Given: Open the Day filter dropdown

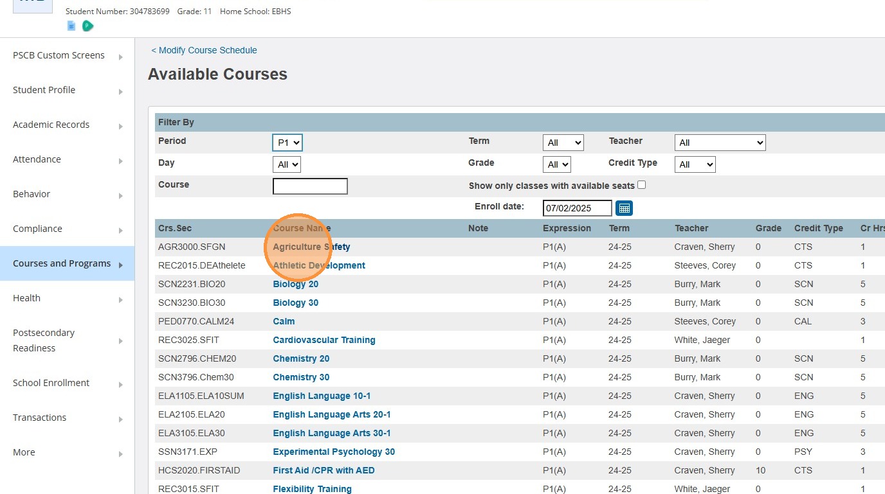Looking at the screenshot, I should 287,164.
